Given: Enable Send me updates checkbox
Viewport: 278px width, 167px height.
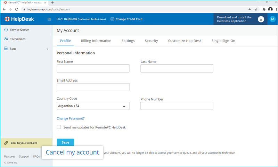Looking at the screenshot, I should pos(59,127).
